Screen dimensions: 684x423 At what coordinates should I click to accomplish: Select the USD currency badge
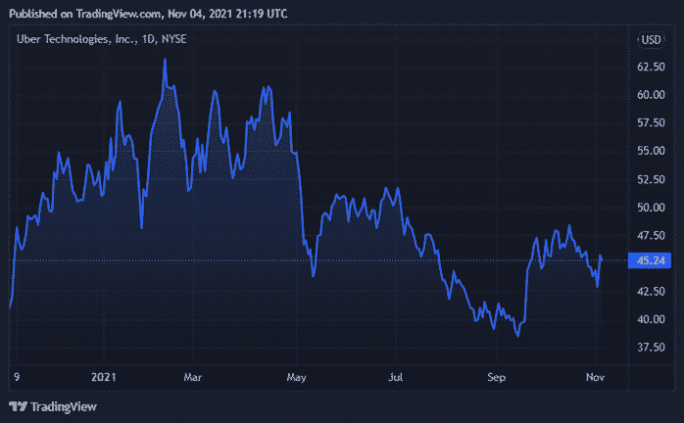coord(651,40)
